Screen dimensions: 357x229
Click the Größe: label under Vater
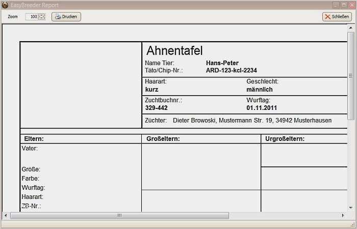[31, 169]
